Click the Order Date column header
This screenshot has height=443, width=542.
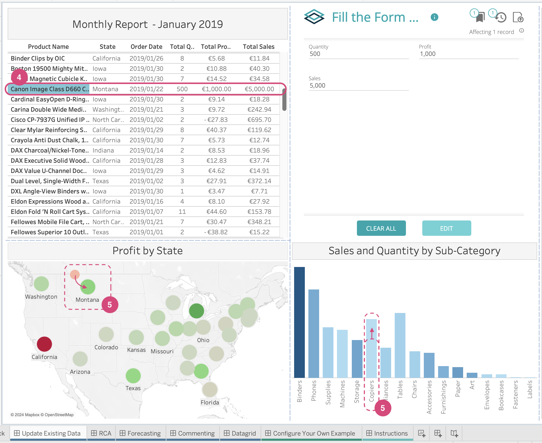pyautogui.click(x=146, y=47)
